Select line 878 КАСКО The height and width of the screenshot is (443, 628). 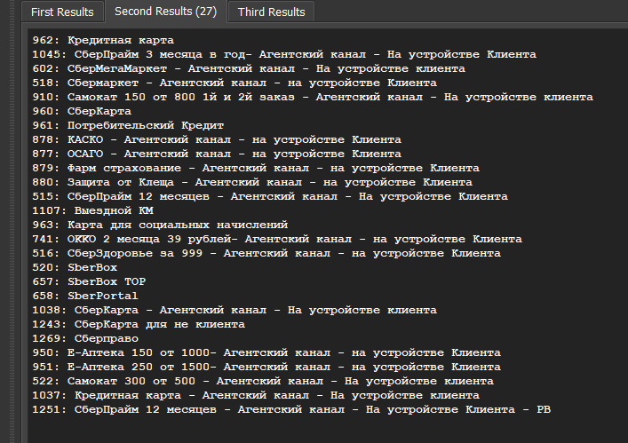pos(217,139)
